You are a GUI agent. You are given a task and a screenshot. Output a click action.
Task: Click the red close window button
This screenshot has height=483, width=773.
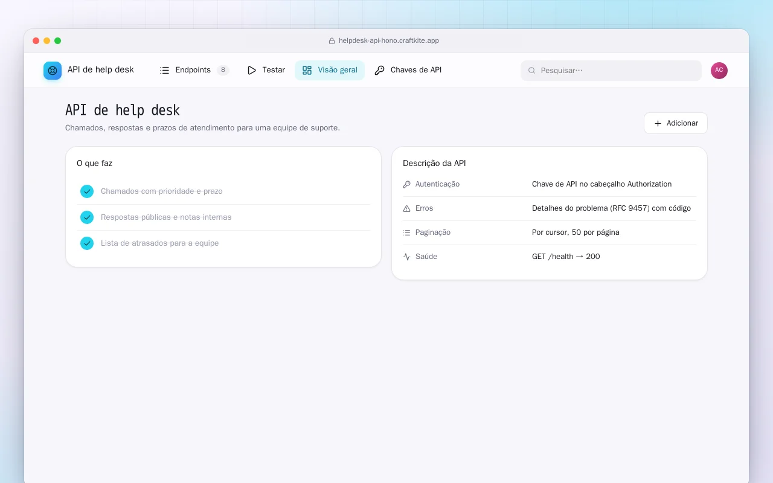(x=36, y=41)
